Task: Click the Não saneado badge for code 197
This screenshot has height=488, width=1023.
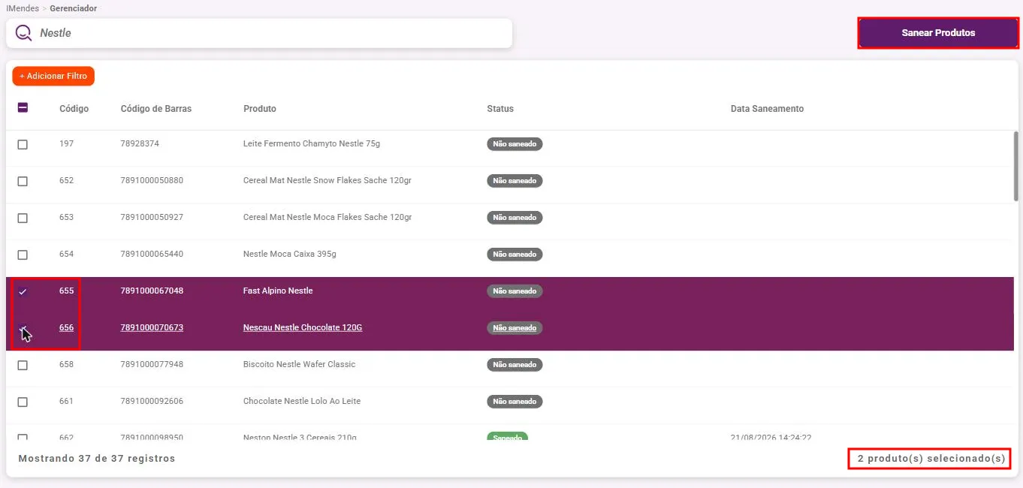Action: pyautogui.click(x=515, y=144)
